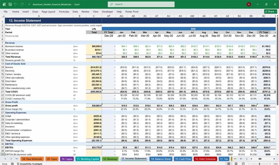Open the Home ribbon tab
Viewport: 279px width, 165px height.
tap(16, 11)
